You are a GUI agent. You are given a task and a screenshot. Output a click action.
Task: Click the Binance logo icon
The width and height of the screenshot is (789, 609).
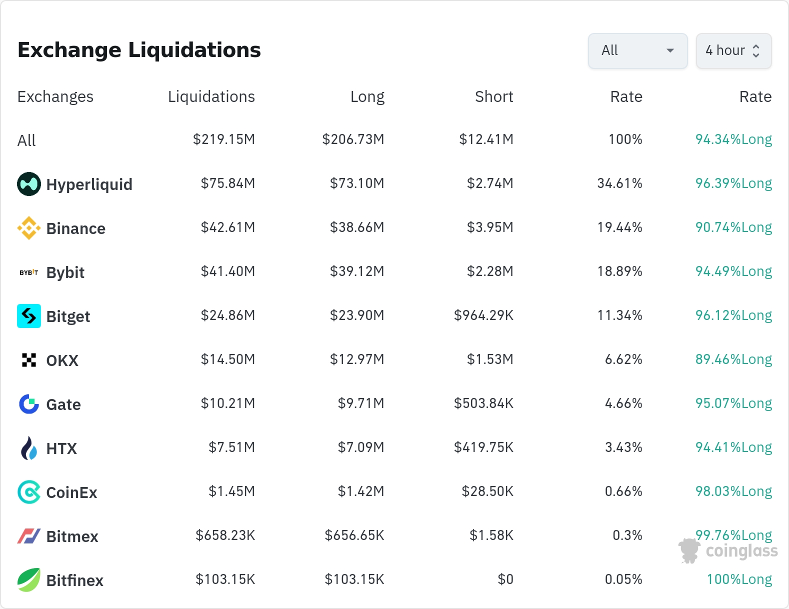click(x=29, y=228)
